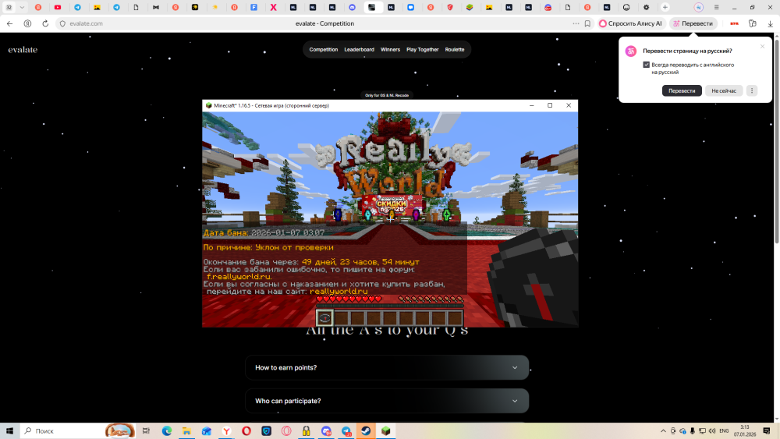Open Steam from taskbar
The height and width of the screenshot is (439, 780).
click(x=366, y=431)
